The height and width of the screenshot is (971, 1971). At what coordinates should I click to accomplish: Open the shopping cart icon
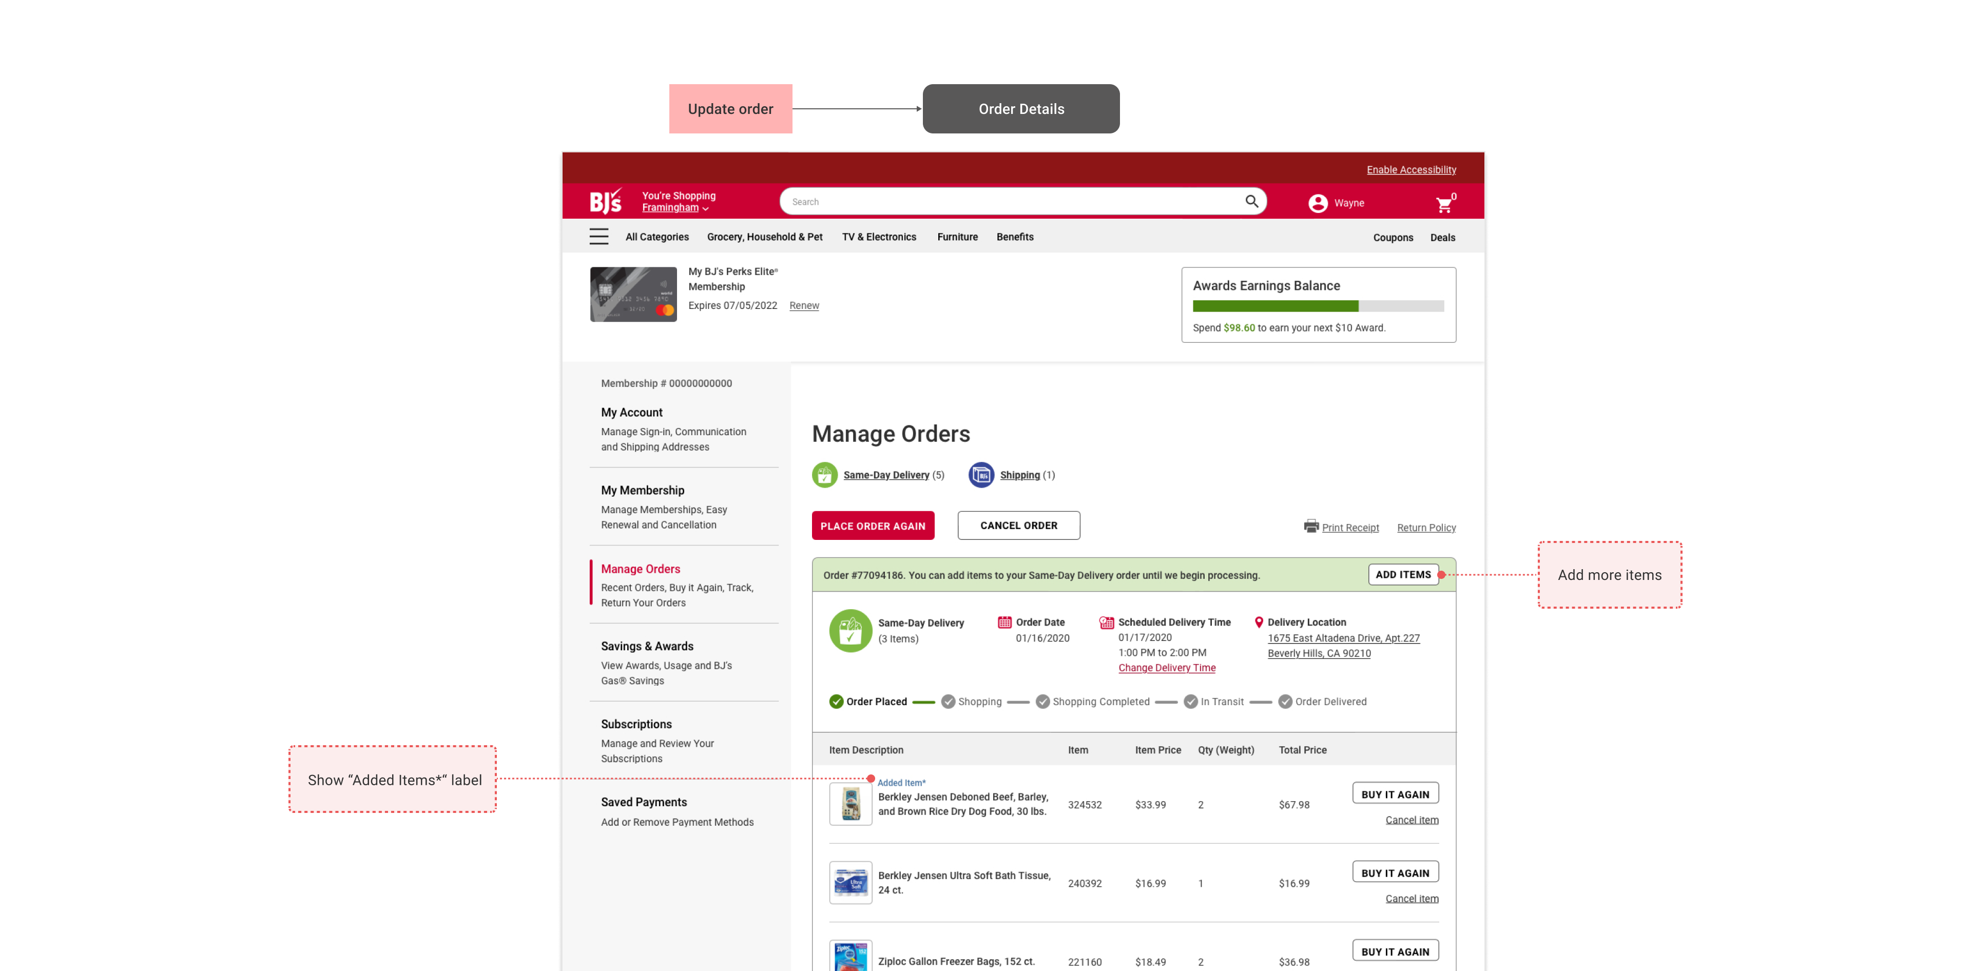coord(1444,204)
